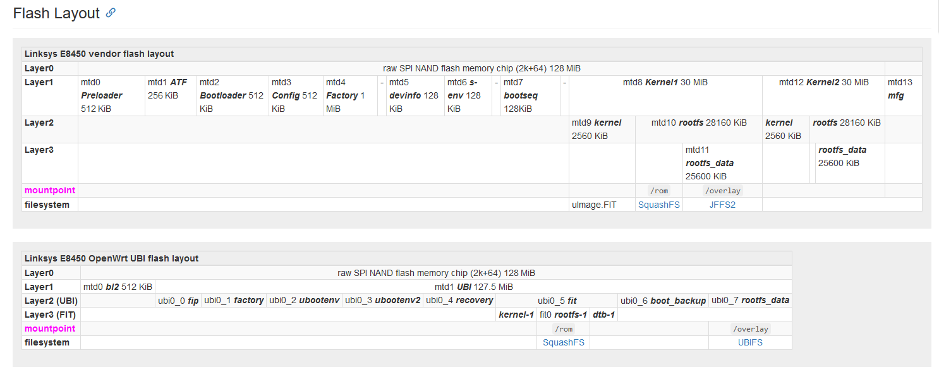This screenshot has width=939, height=372.
Task: Select the mtd11 rootfs_data 25600 KiB cell
Action: click(x=722, y=163)
